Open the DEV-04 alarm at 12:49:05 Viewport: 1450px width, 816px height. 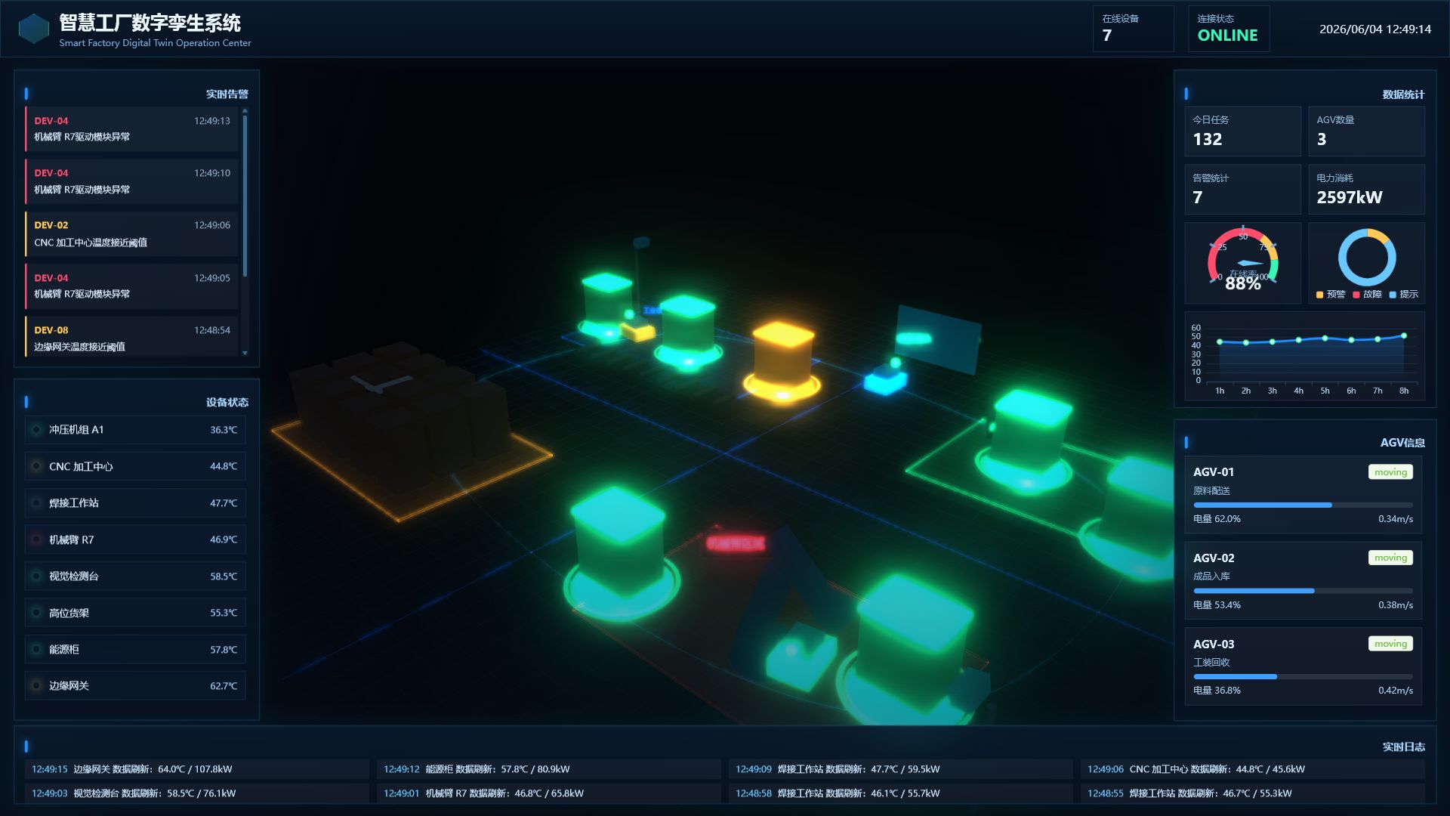(131, 286)
